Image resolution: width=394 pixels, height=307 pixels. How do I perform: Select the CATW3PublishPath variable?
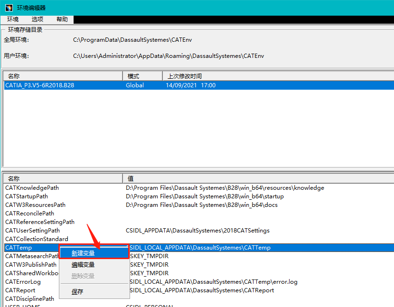[x=31, y=265]
